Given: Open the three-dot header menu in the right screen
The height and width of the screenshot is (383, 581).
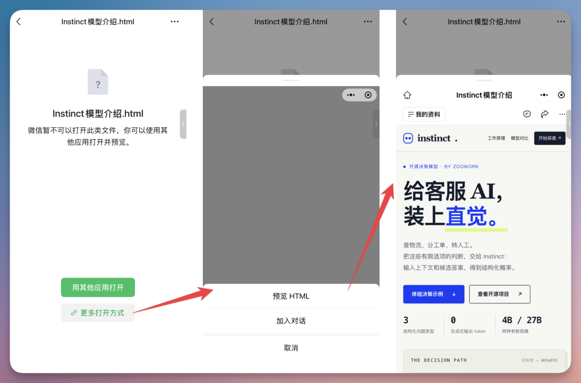Looking at the screenshot, I should (x=561, y=22).
